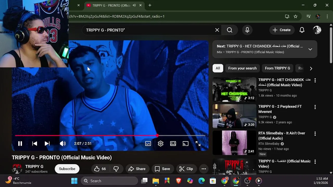Open video settings gear
Screen dimensions: 333x187
point(161,144)
